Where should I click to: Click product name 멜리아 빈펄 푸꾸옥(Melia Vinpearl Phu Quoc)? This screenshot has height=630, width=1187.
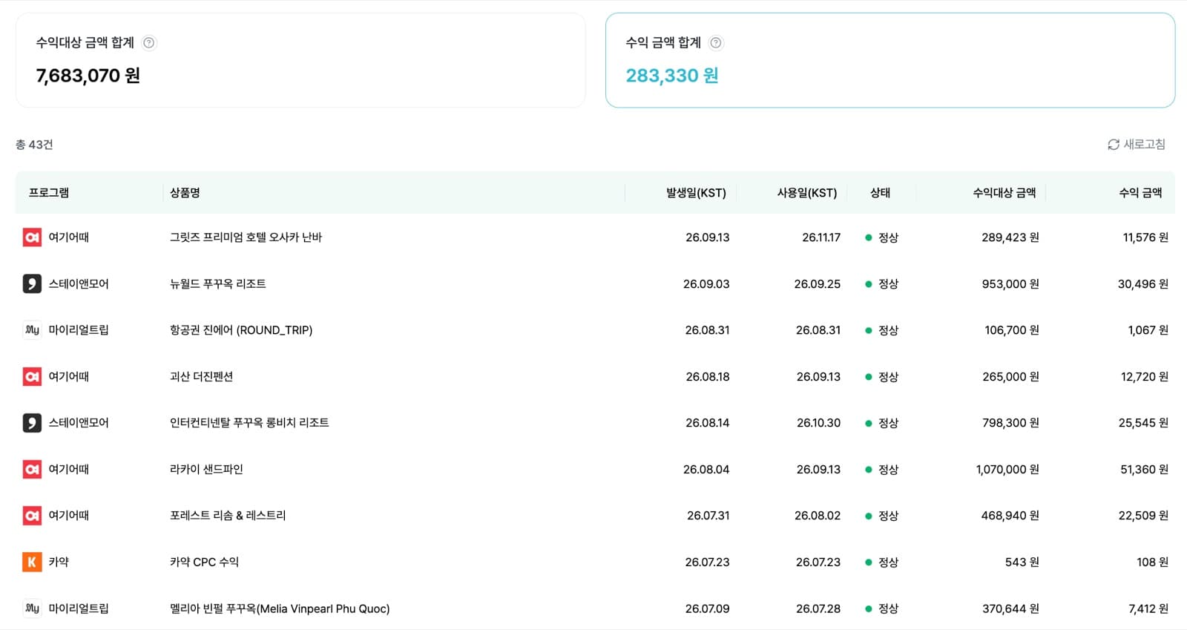pyautogui.click(x=280, y=608)
